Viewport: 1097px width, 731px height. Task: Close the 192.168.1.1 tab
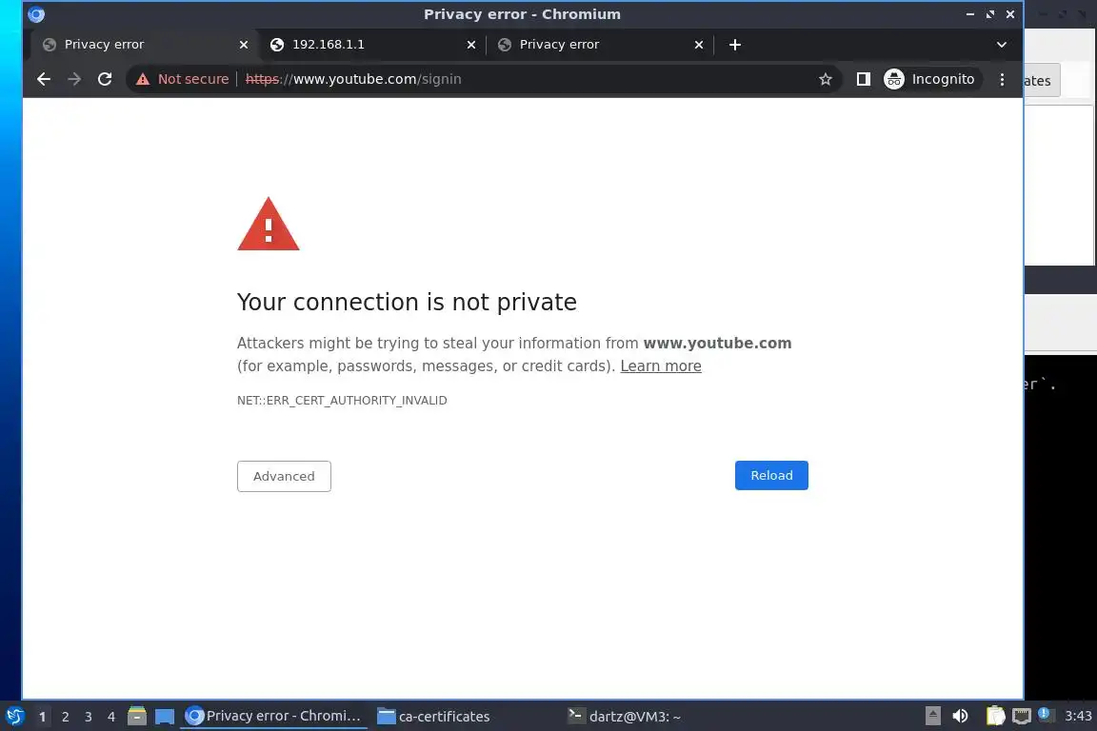[x=470, y=45]
